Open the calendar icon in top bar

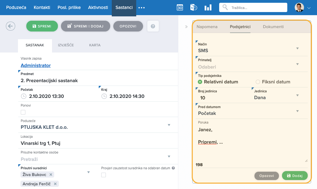tap(180, 7)
